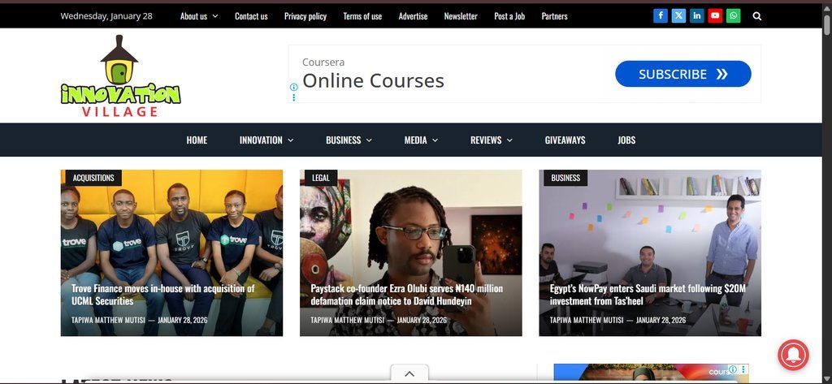The width and height of the screenshot is (832, 384).
Task: Click the up-chevron tab at page bottom
Action: point(409,374)
